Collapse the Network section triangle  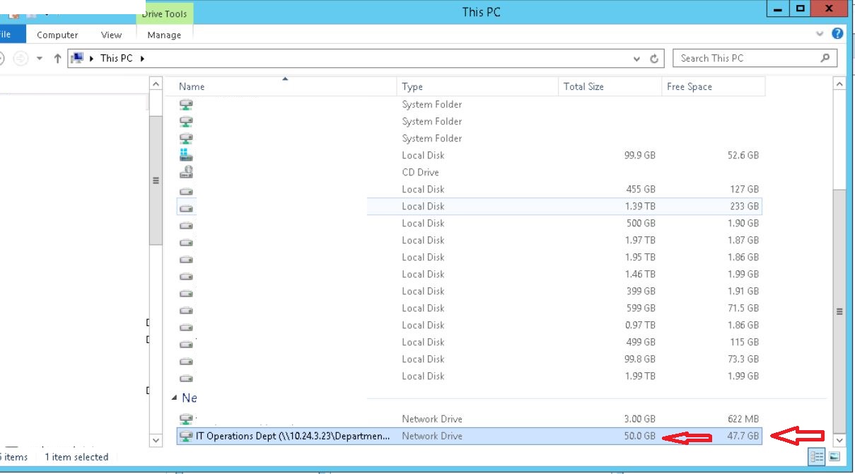[175, 398]
